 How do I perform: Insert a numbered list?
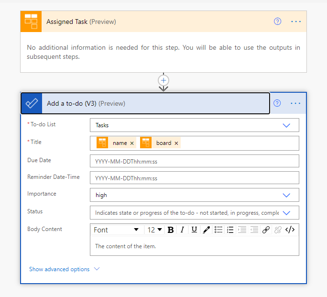[230, 230]
